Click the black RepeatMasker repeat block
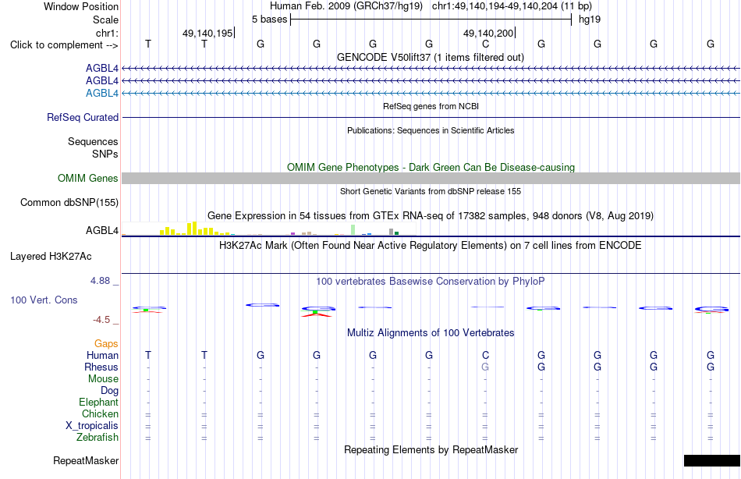The width and height of the screenshot is (741, 479). (712, 460)
